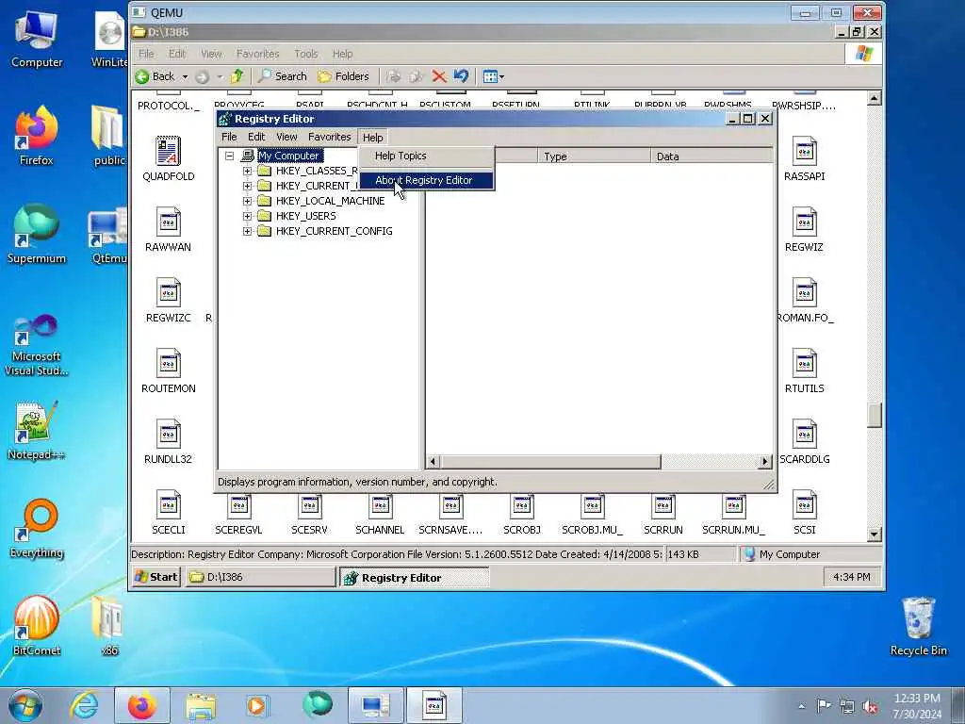Open Registry Editor View menu
965x724 pixels.
tap(286, 137)
